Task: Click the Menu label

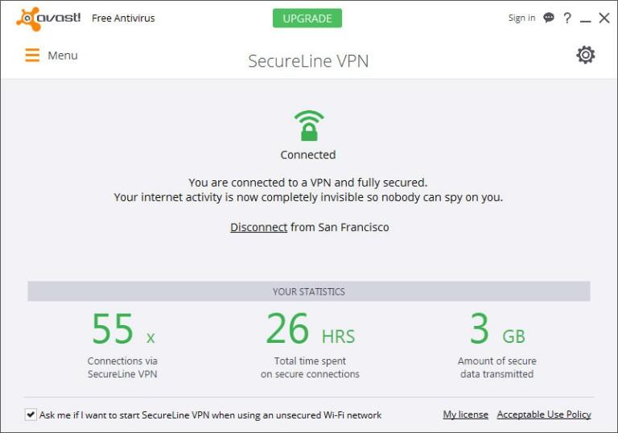Action: click(x=63, y=56)
